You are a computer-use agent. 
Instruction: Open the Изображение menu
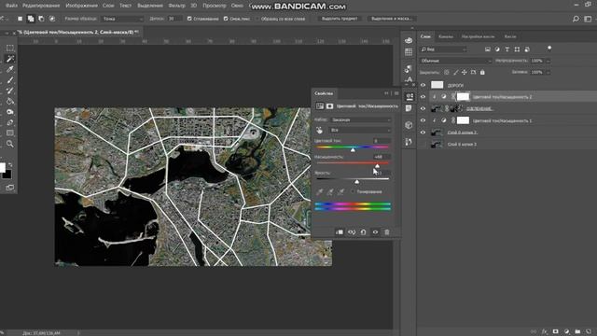point(81,6)
